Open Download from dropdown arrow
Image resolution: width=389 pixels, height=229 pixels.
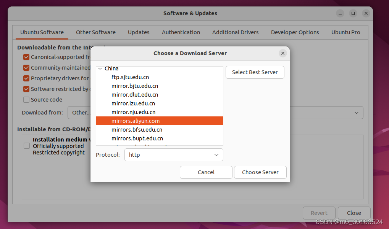(x=357, y=113)
